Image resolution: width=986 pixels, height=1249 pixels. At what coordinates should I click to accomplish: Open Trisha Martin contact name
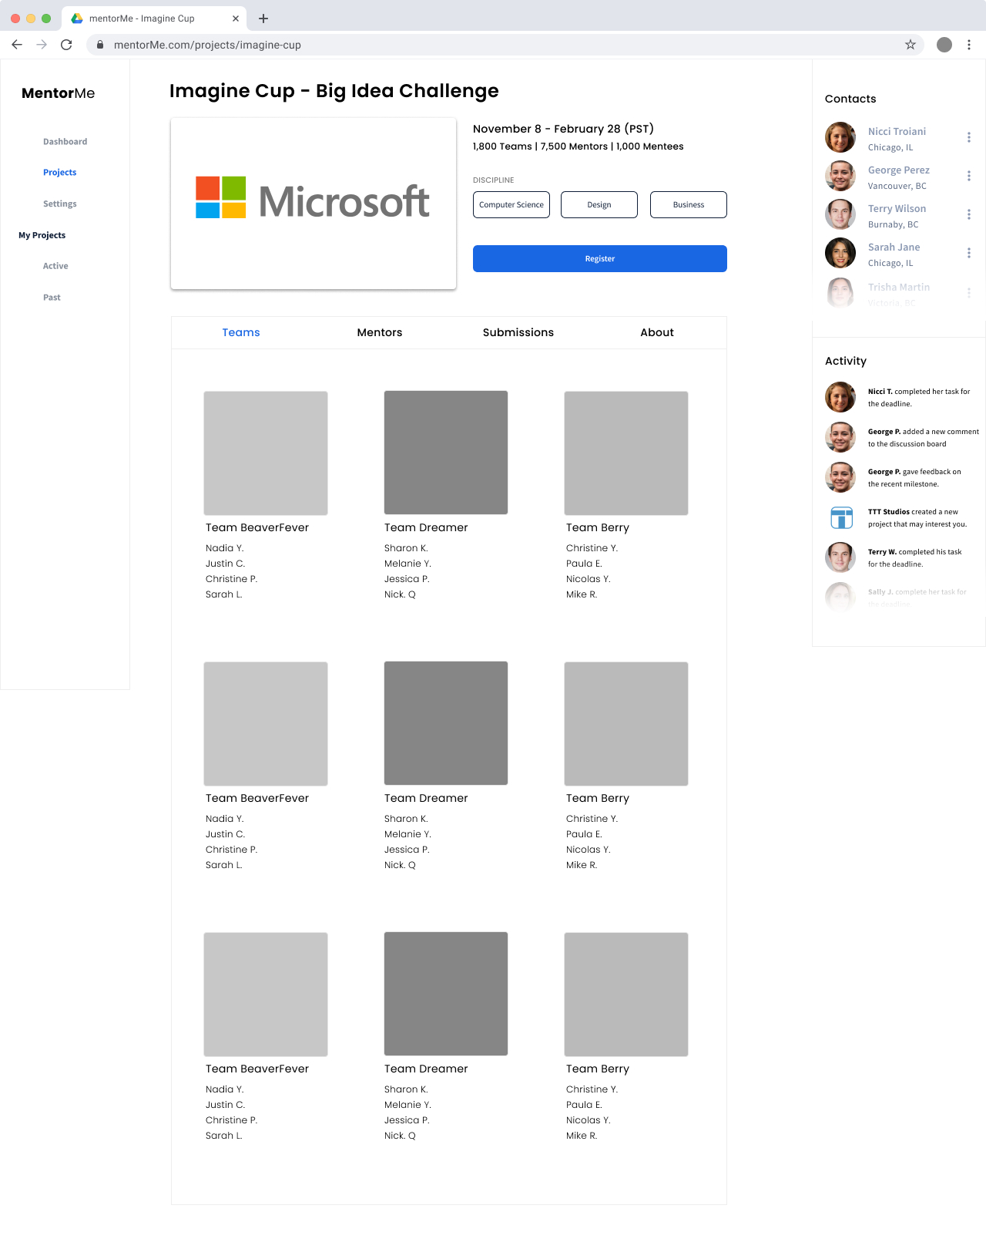899,288
